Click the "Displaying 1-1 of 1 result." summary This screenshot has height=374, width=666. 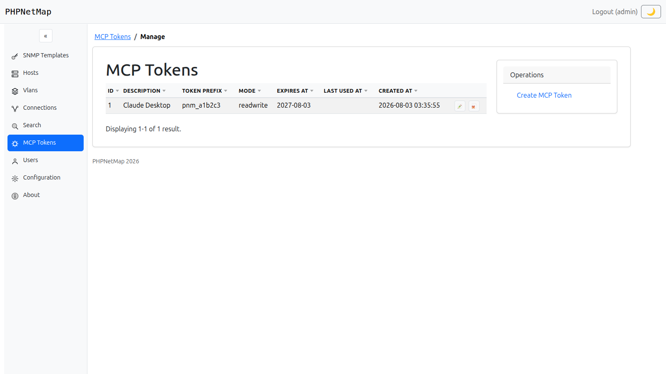point(143,129)
